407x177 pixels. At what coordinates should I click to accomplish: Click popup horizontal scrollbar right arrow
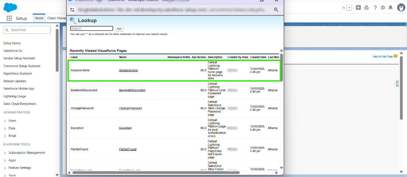pyautogui.click(x=276, y=172)
